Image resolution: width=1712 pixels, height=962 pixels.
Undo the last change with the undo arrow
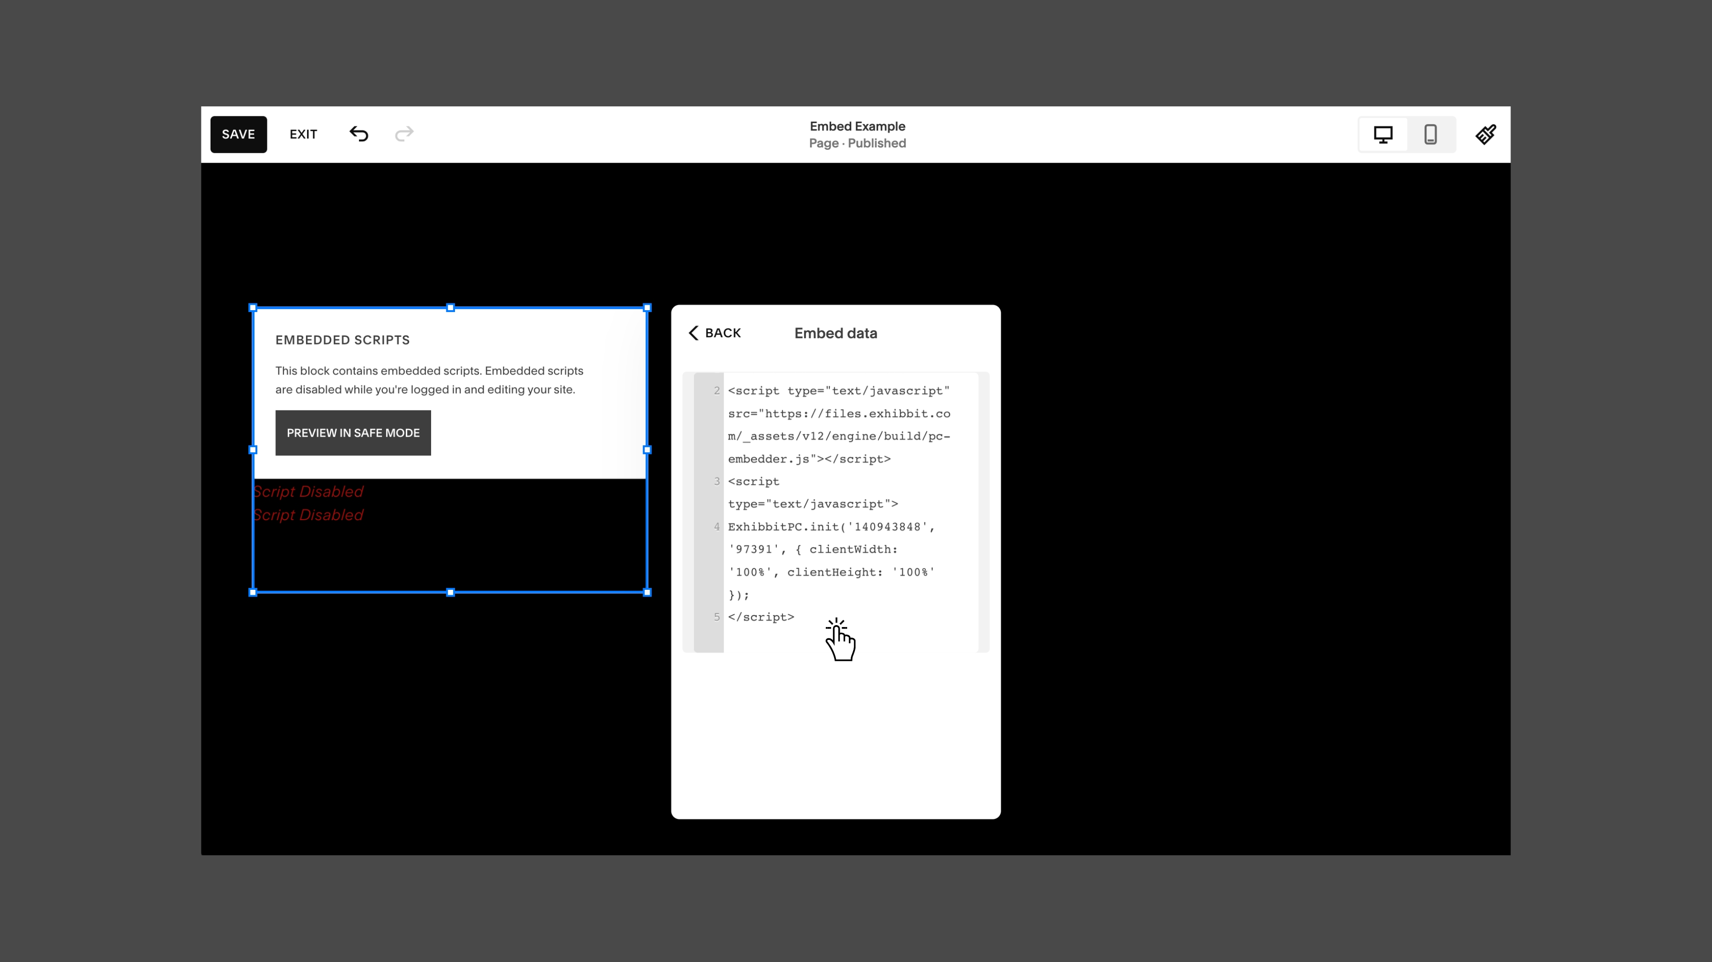pyautogui.click(x=359, y=134)
